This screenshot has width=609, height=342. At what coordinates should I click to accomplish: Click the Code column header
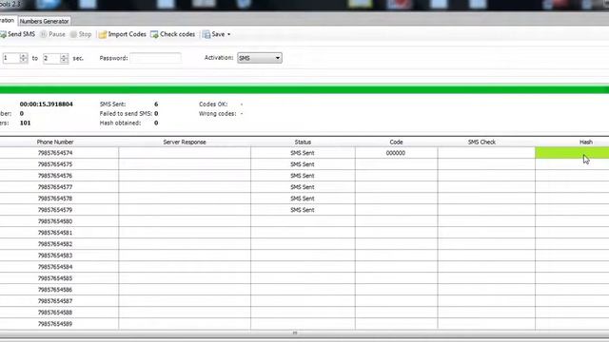pyautogui.click(x=396, y=142)
